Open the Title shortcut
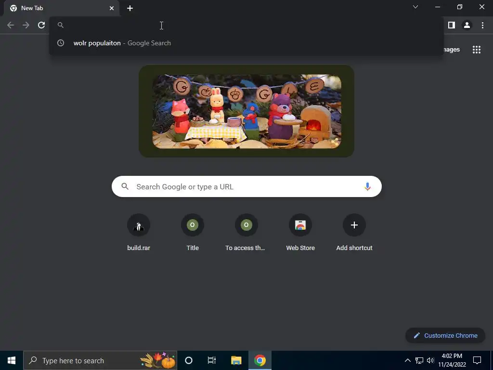 [193, 233]
